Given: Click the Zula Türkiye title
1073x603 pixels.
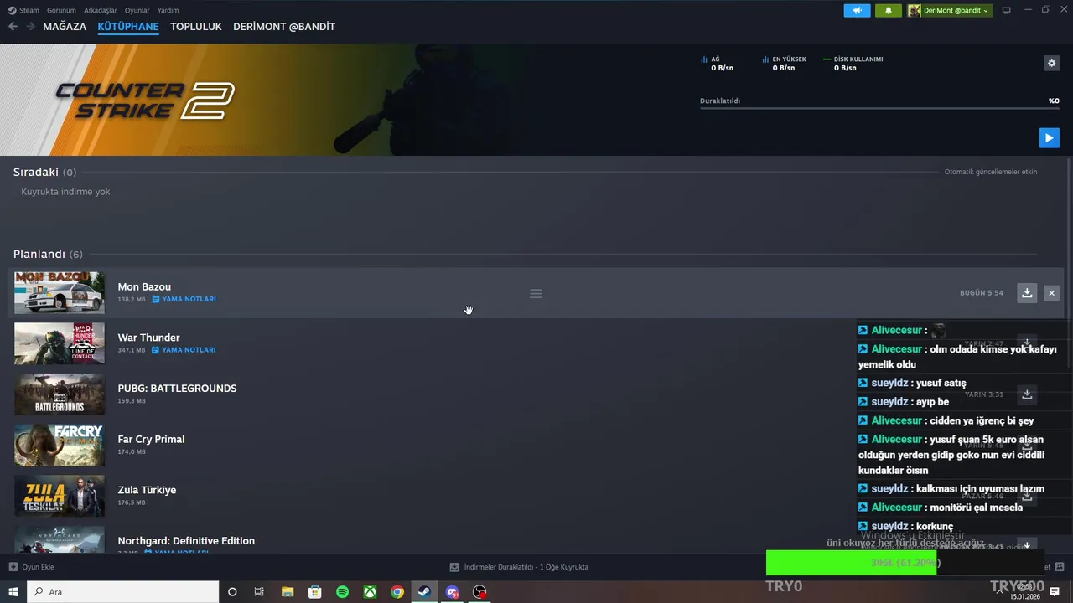Looking at the screenshot, I should (x=147, y=490).
